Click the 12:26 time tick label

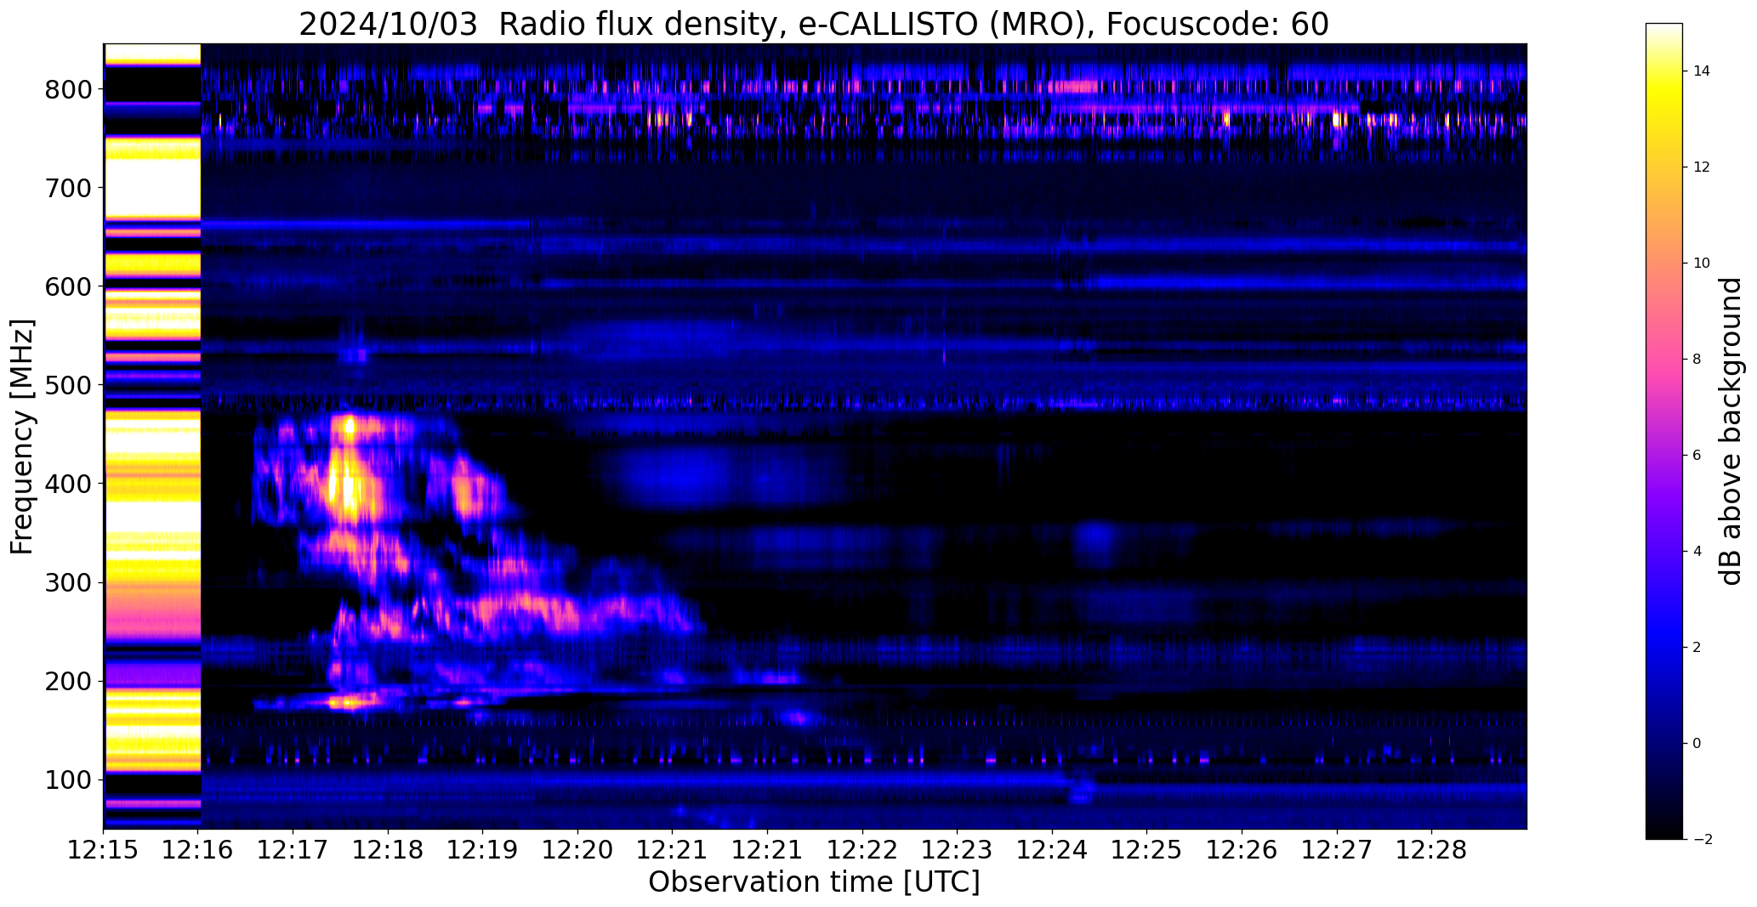[1242, 849]
